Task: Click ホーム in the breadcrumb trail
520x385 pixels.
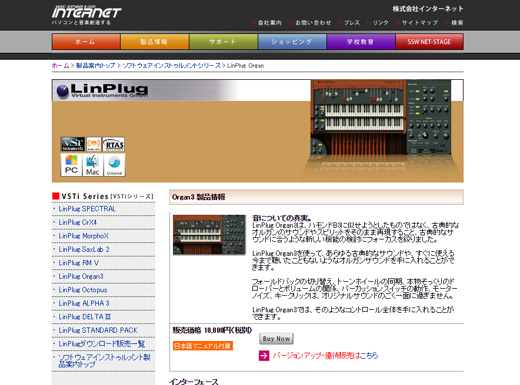Action: coord(61,66)
